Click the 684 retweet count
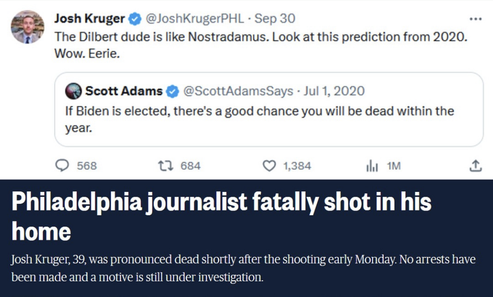This screenshot has width=493, height=297. pyautogui.click(x=191, y=166)
